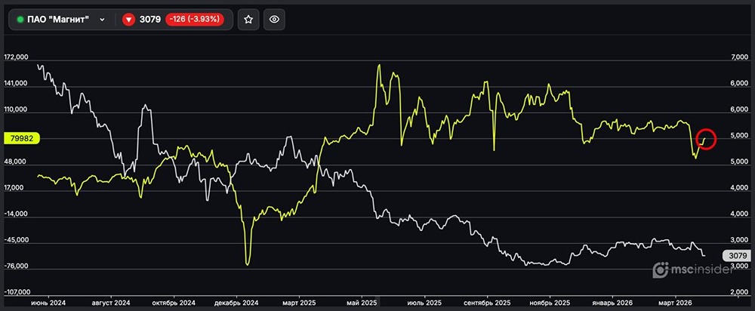The width and height of the screenshot is (755, 311).
Task: Click the -107,000 left axis label
Action: (17, 292)
